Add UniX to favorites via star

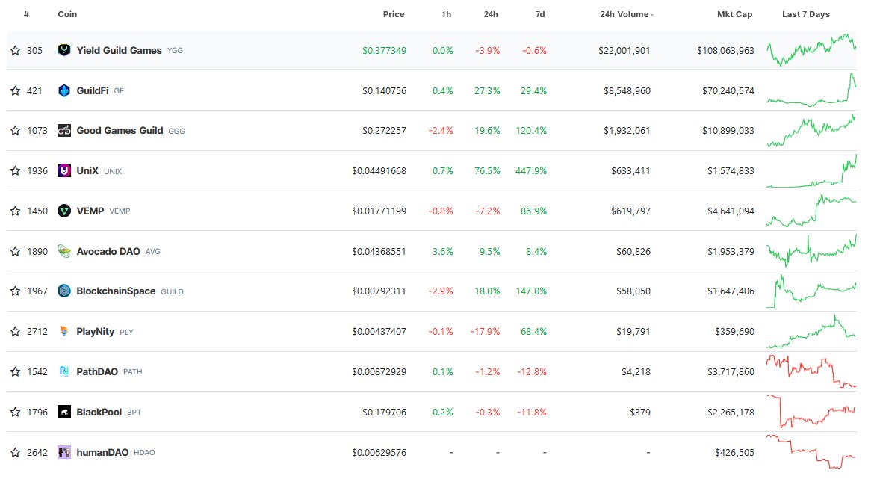click(15, 170)
